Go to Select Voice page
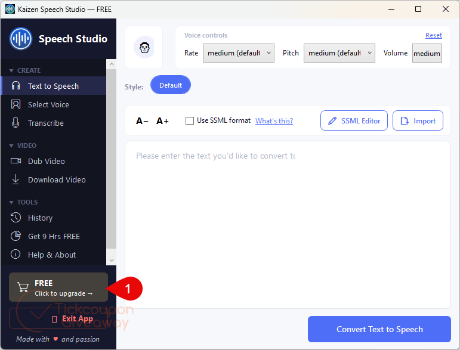460x350 pixels. [54, 104]
